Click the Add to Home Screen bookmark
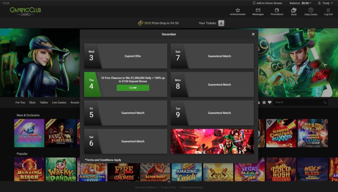The width and height of the screenshot is (338, 192). pyautogui.click(x=267, y=3)
